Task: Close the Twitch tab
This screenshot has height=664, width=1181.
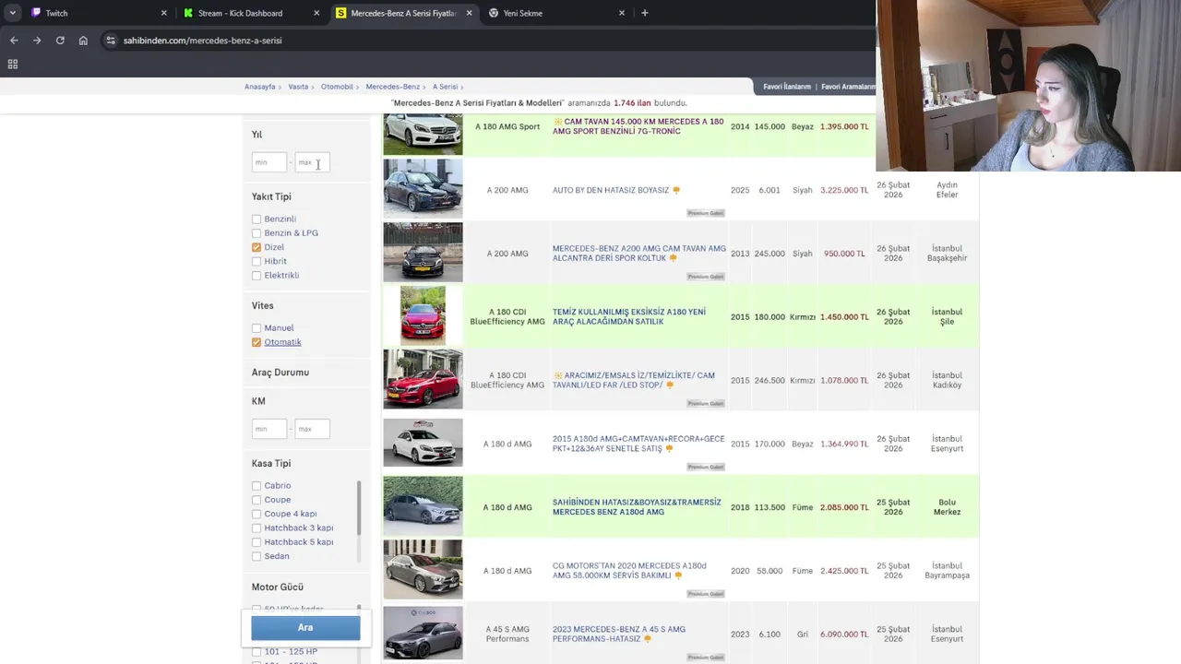Action: click(x=163, y=13)
